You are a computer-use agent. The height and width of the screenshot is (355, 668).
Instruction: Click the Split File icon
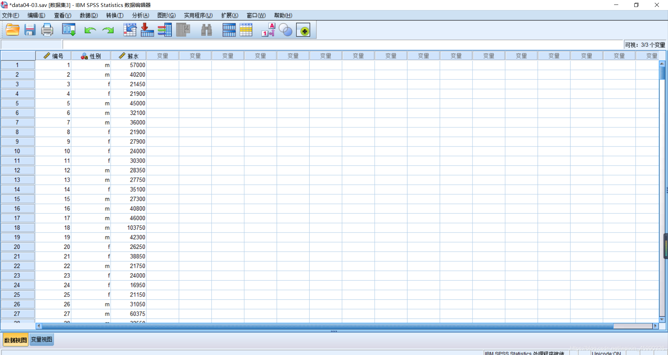coord(229,30)
